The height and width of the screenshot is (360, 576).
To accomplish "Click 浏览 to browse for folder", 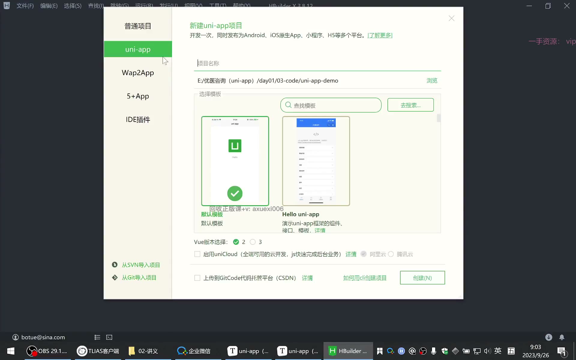I will (432, 81).
